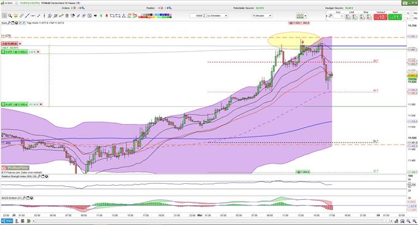Open the RSI indicator settings wrench
The width and height of the screenshot is (418, 225).
[39, 176]
